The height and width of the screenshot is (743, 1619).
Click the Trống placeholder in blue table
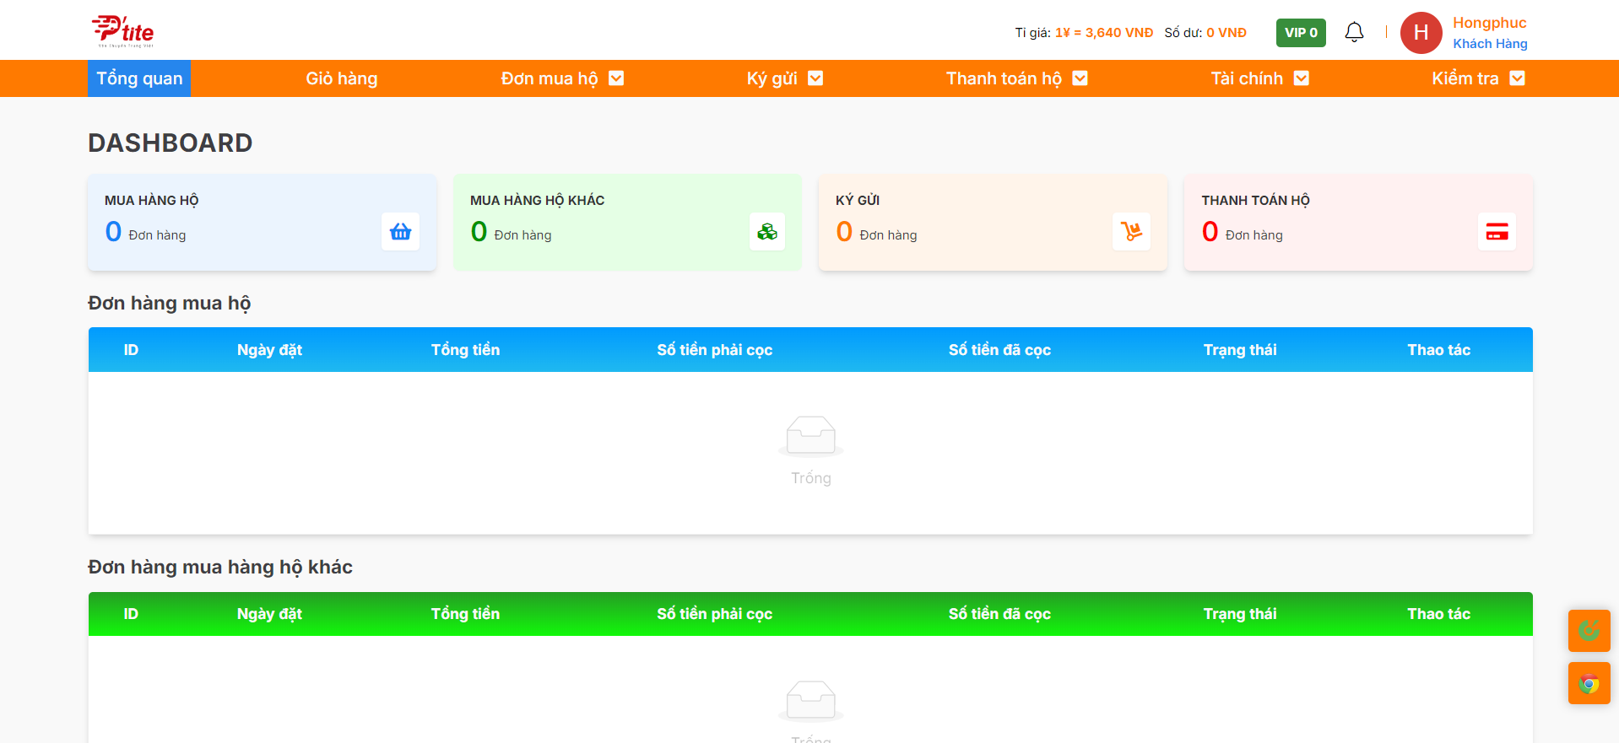click(x=810, y=478)
